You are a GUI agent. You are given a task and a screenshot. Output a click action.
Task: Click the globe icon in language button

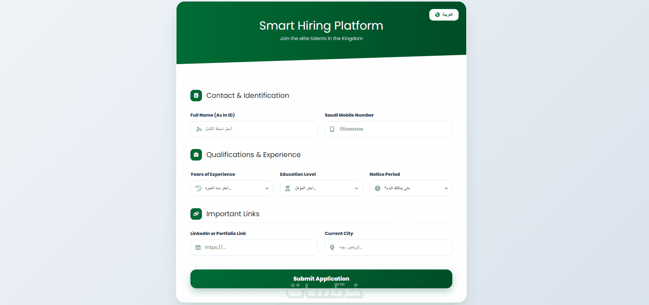(x=437, y=15)
